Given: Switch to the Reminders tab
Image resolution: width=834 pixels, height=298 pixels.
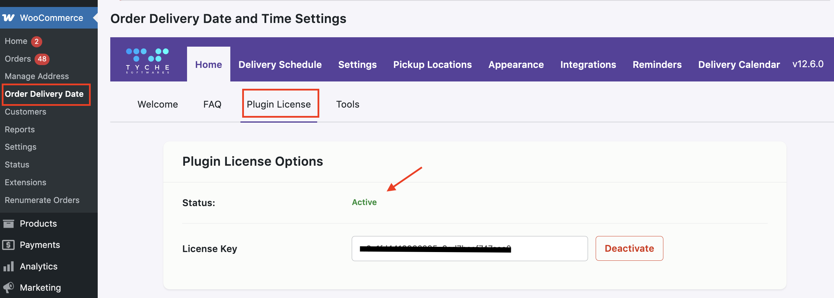Looking at the screenshot, I should tap(657, 64).
